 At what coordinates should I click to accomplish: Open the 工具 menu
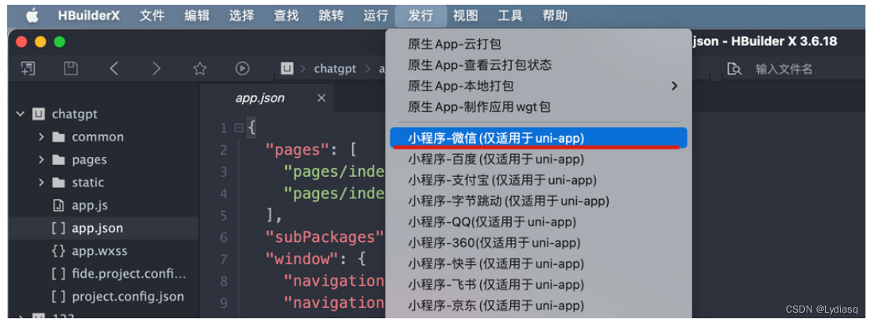pos(510,16)
